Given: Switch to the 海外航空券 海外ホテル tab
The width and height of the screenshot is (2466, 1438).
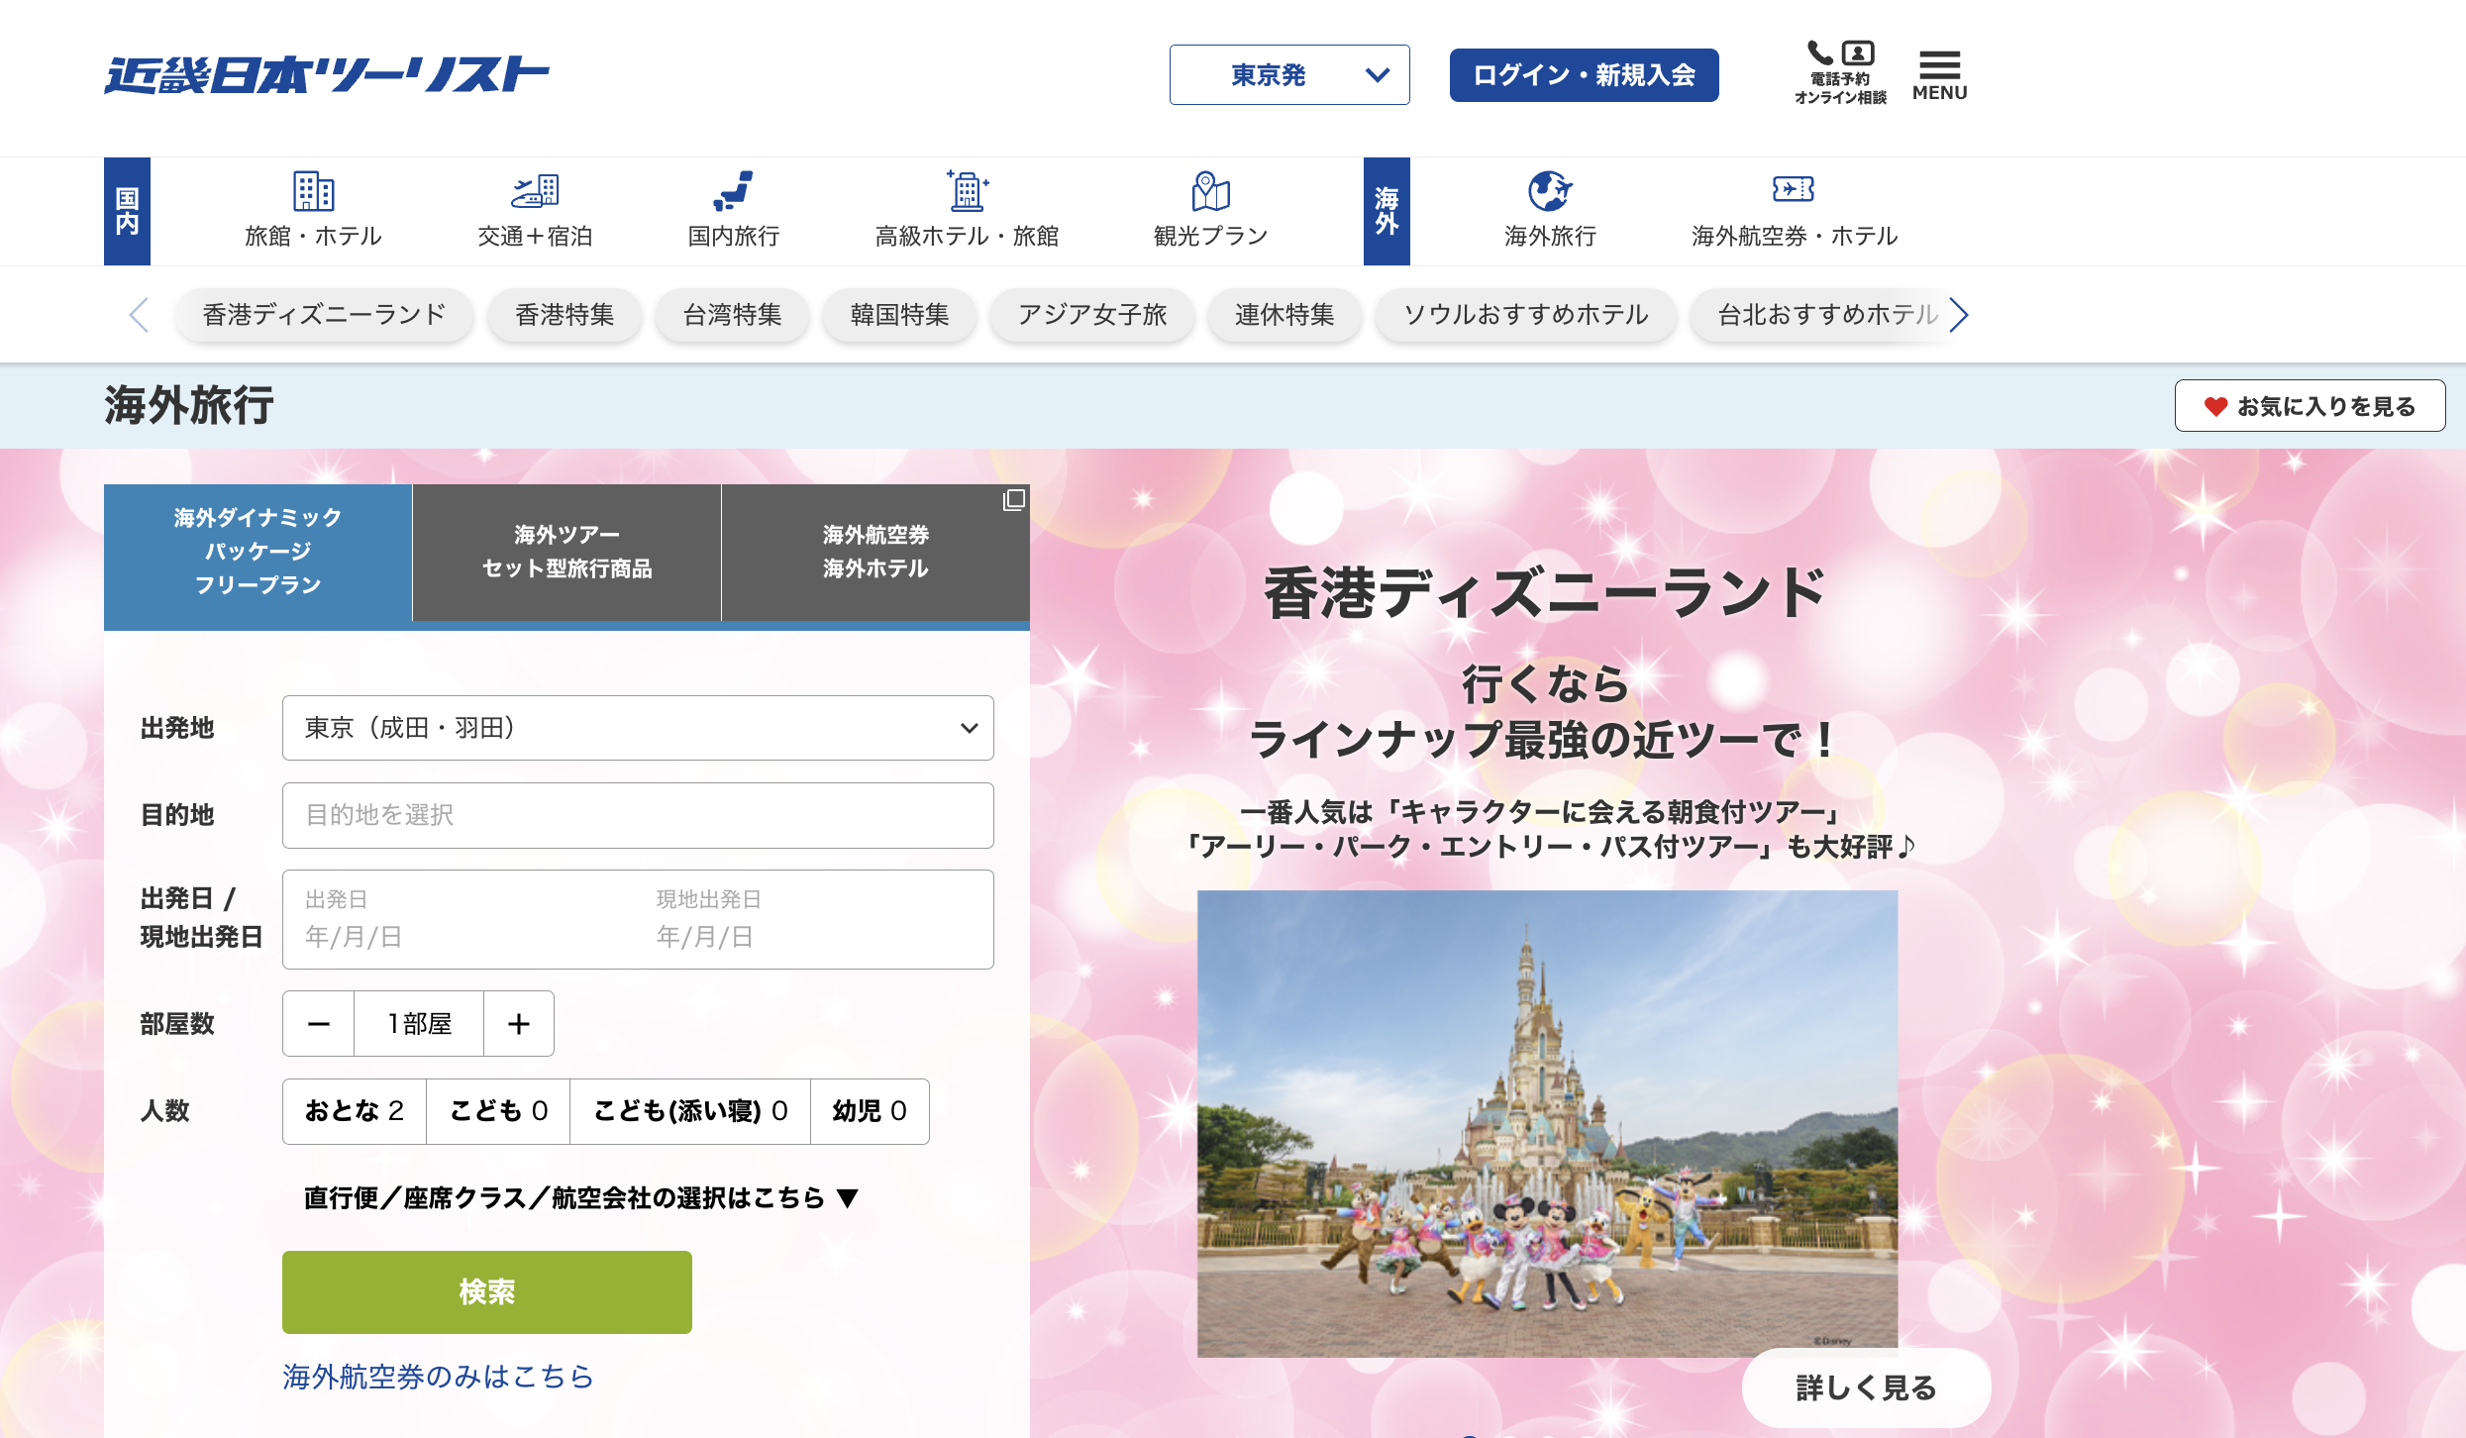Looking at the screenshot, I should pos(875,552).
